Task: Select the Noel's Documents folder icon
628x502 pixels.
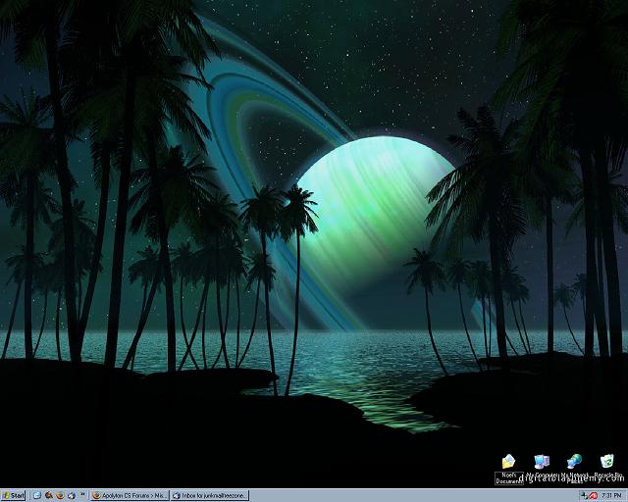Action: point(508,461)
